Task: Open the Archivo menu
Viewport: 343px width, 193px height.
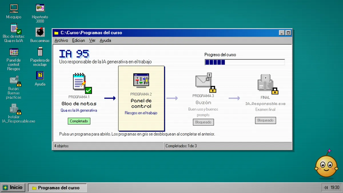Action: tap(61, 40)
